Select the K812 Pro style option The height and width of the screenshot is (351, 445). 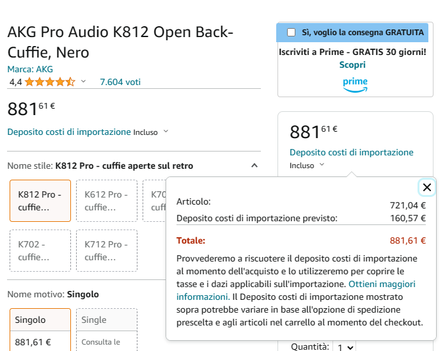point(40,201)
